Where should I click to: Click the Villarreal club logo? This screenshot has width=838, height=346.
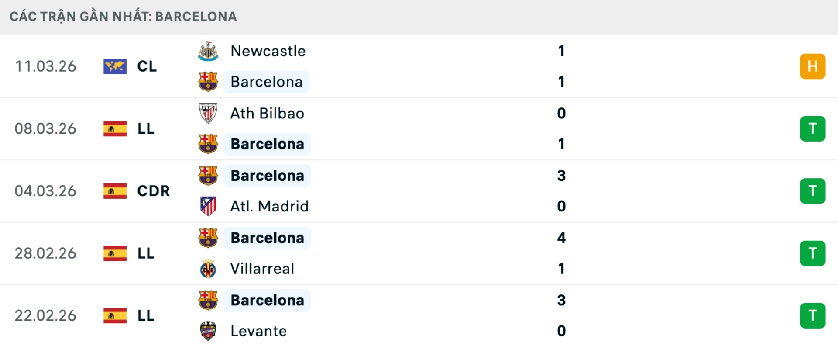pyautogui.click(x=208, y=269)
